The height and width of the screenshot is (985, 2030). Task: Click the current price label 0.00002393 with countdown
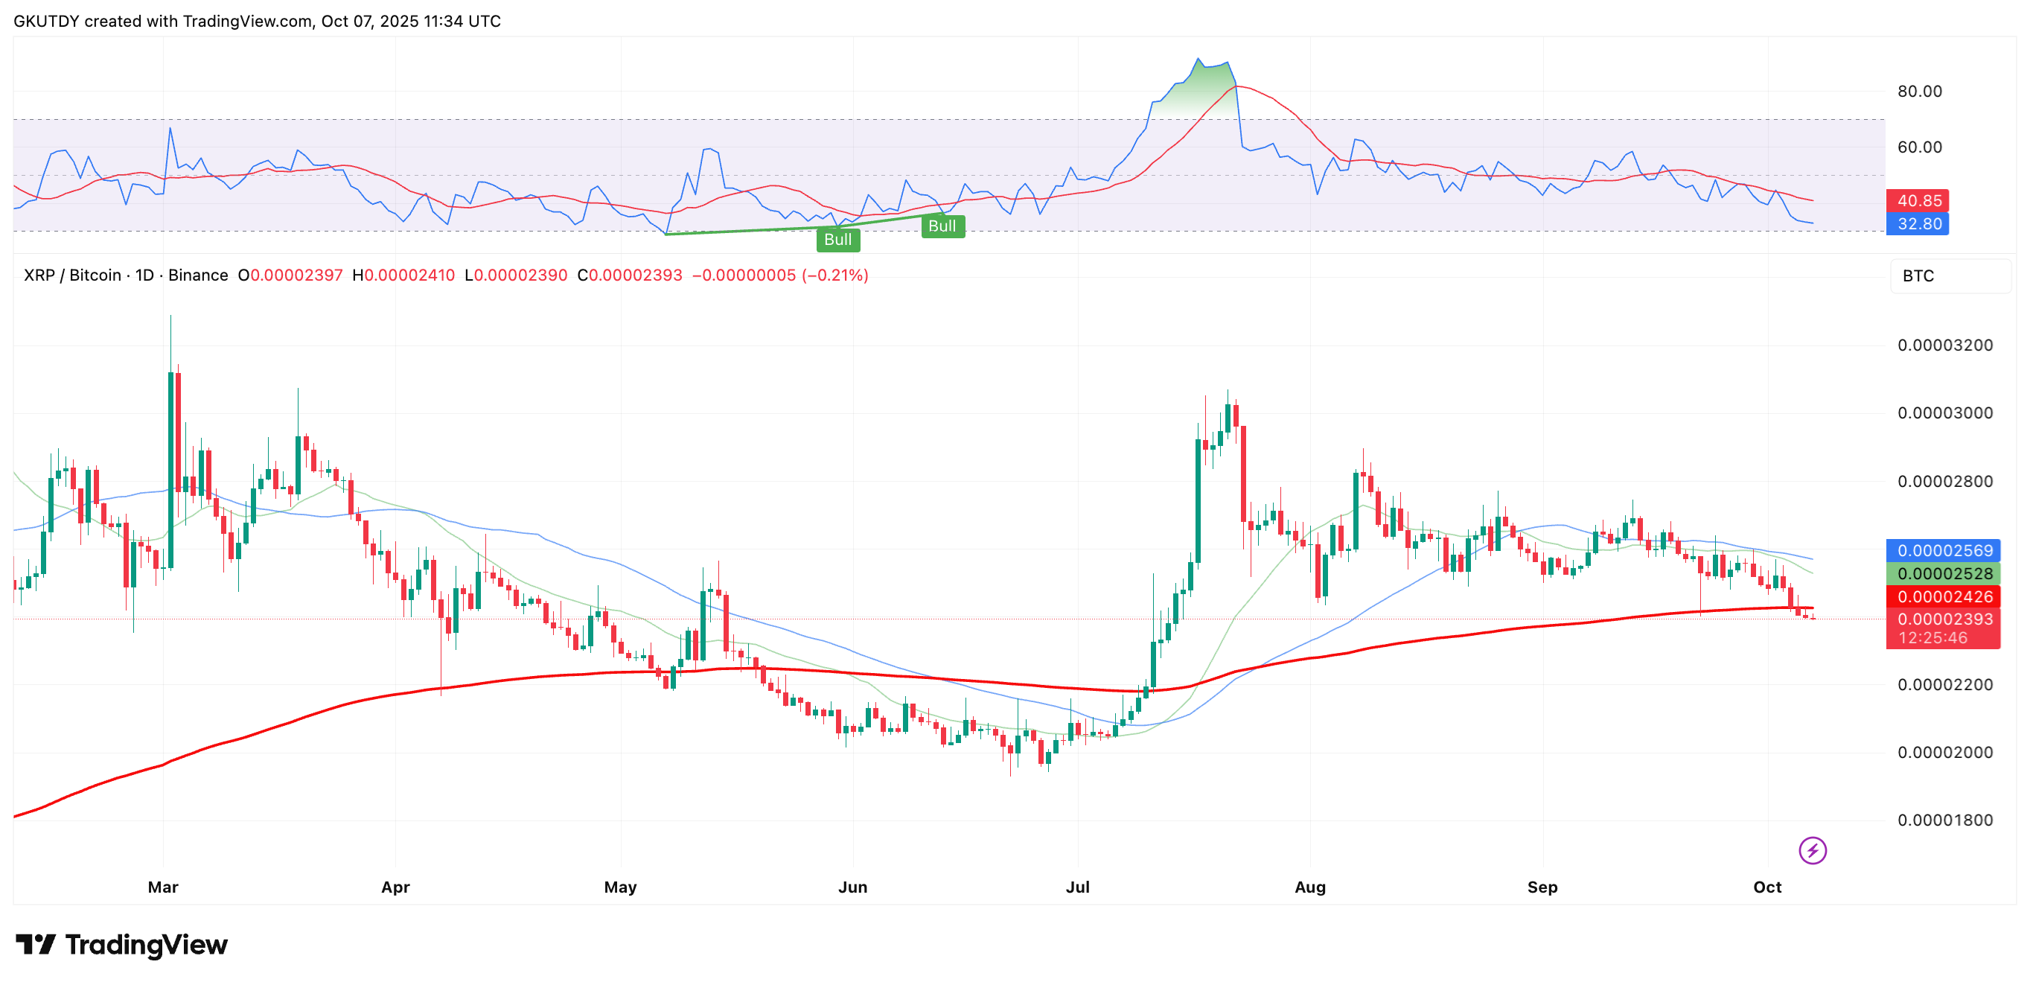coord(1944,627)
